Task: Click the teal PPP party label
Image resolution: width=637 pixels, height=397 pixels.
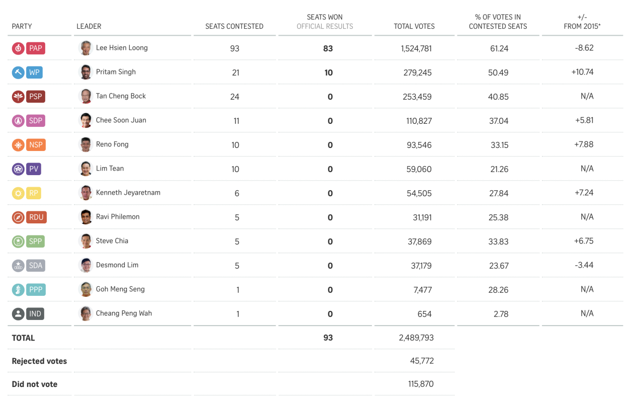Action: pos(36,290)
